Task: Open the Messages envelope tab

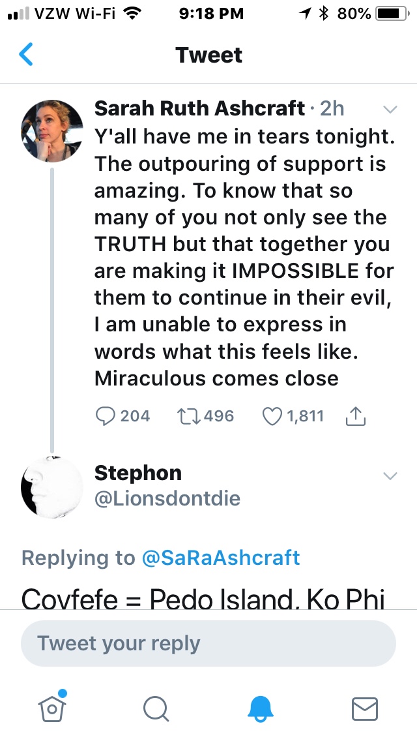Action: coord(364,708)
